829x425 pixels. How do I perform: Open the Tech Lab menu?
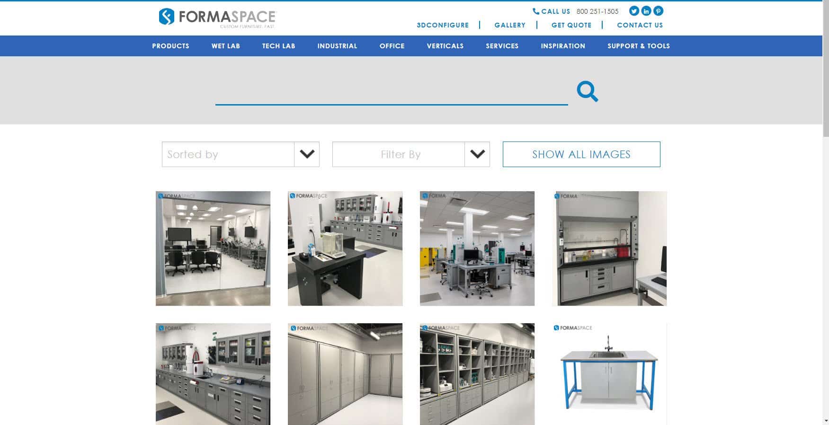[x=279, y=46]
